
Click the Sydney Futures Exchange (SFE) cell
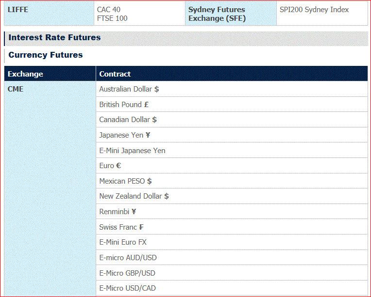[231, 13]
